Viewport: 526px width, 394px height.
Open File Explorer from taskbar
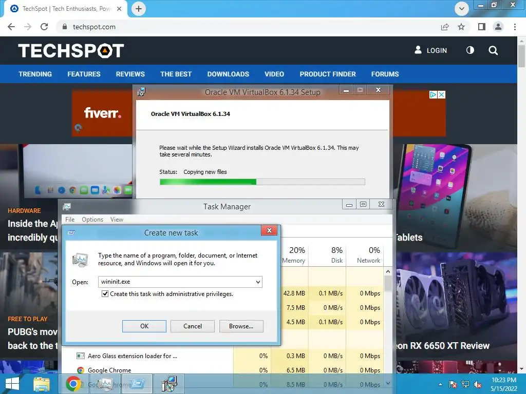(41, 384)
